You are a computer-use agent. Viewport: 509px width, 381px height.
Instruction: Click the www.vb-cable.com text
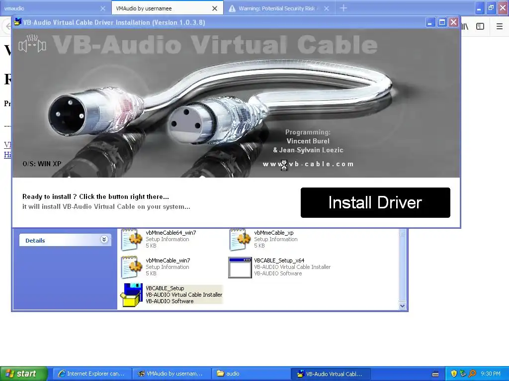308,164
